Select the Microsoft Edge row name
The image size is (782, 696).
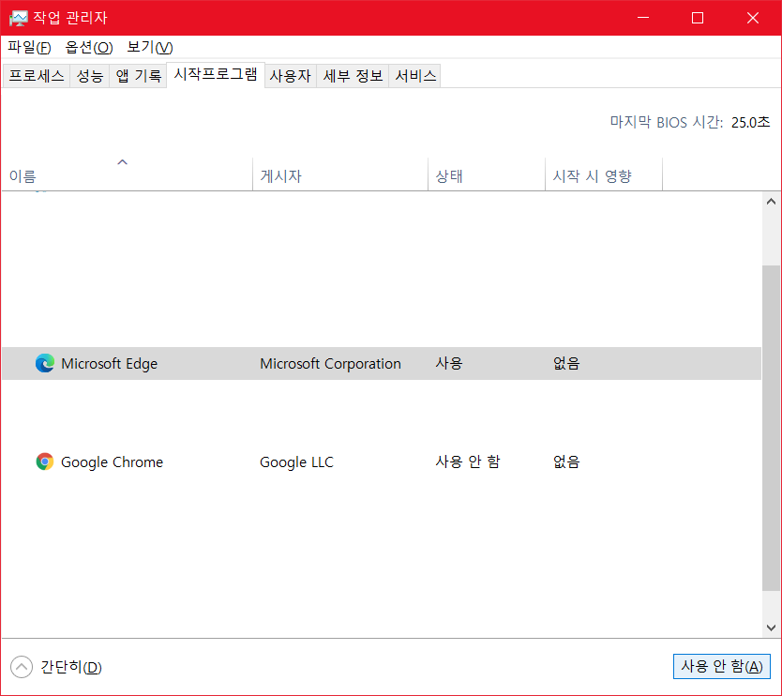[109, 364]
